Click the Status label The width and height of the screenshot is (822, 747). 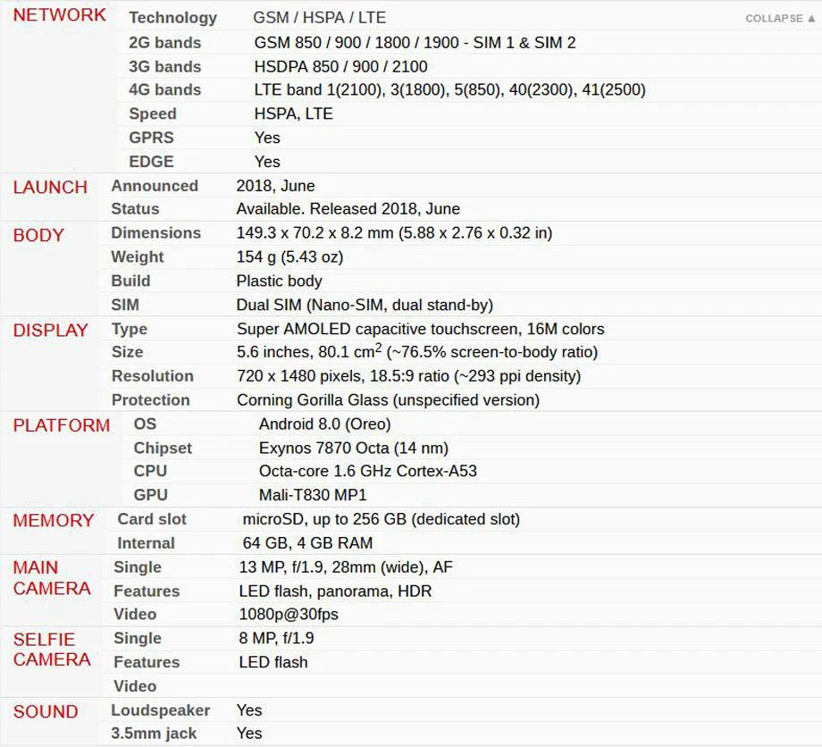coord(135,208)
